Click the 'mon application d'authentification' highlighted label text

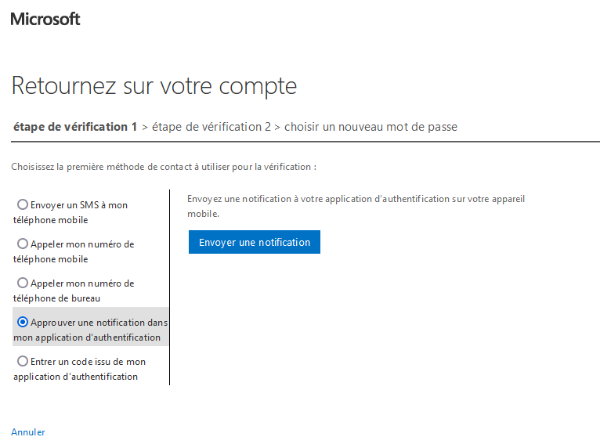(87, 338)
